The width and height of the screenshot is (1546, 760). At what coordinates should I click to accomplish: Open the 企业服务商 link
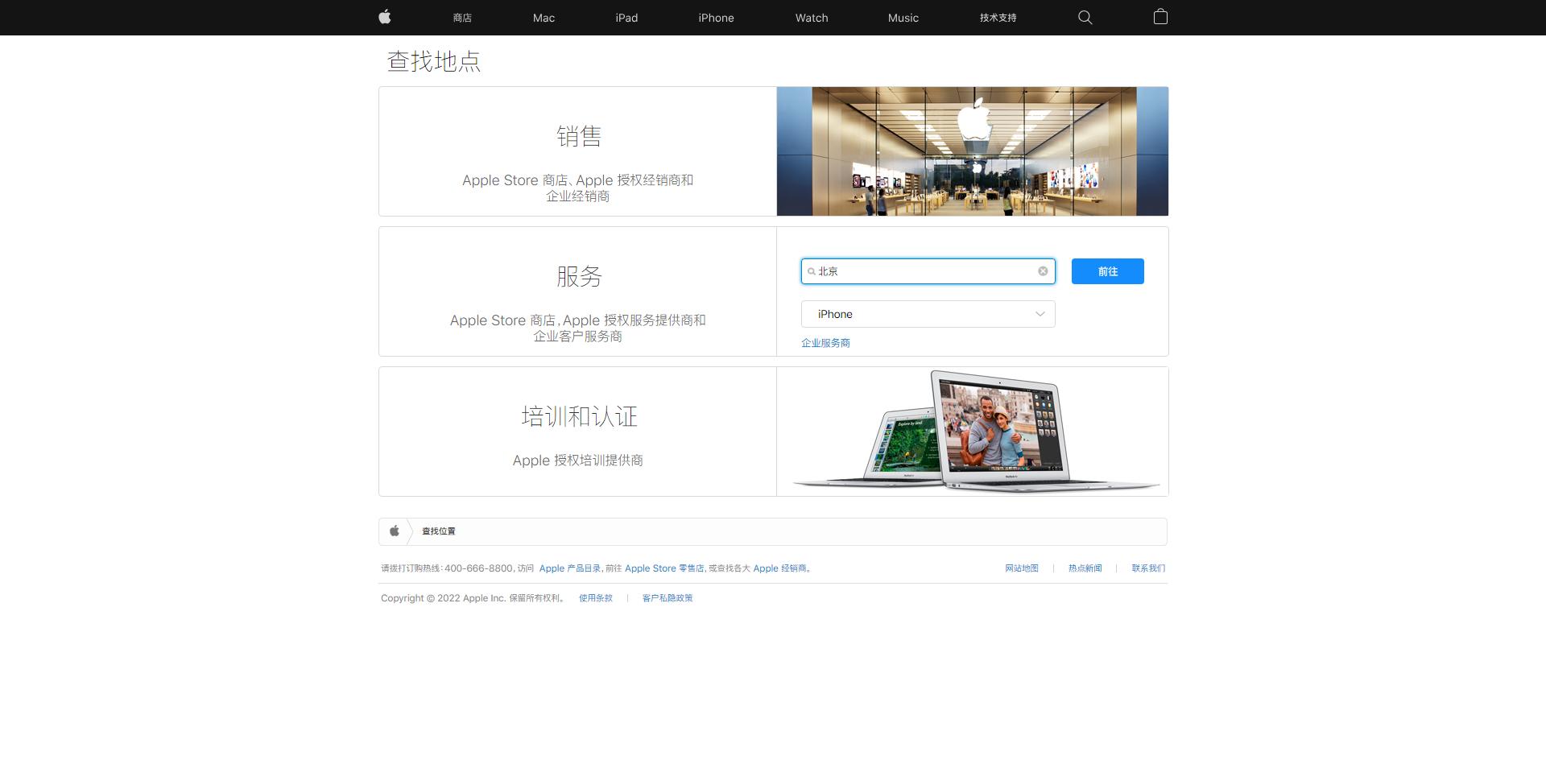tap(825, 343)
